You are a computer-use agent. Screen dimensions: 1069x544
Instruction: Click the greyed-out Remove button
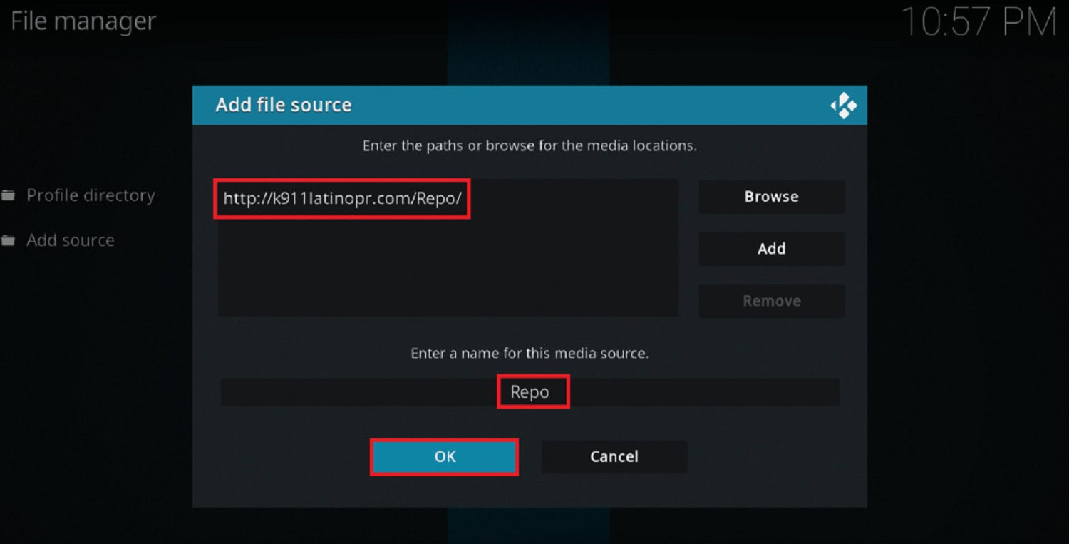point(771,301)
